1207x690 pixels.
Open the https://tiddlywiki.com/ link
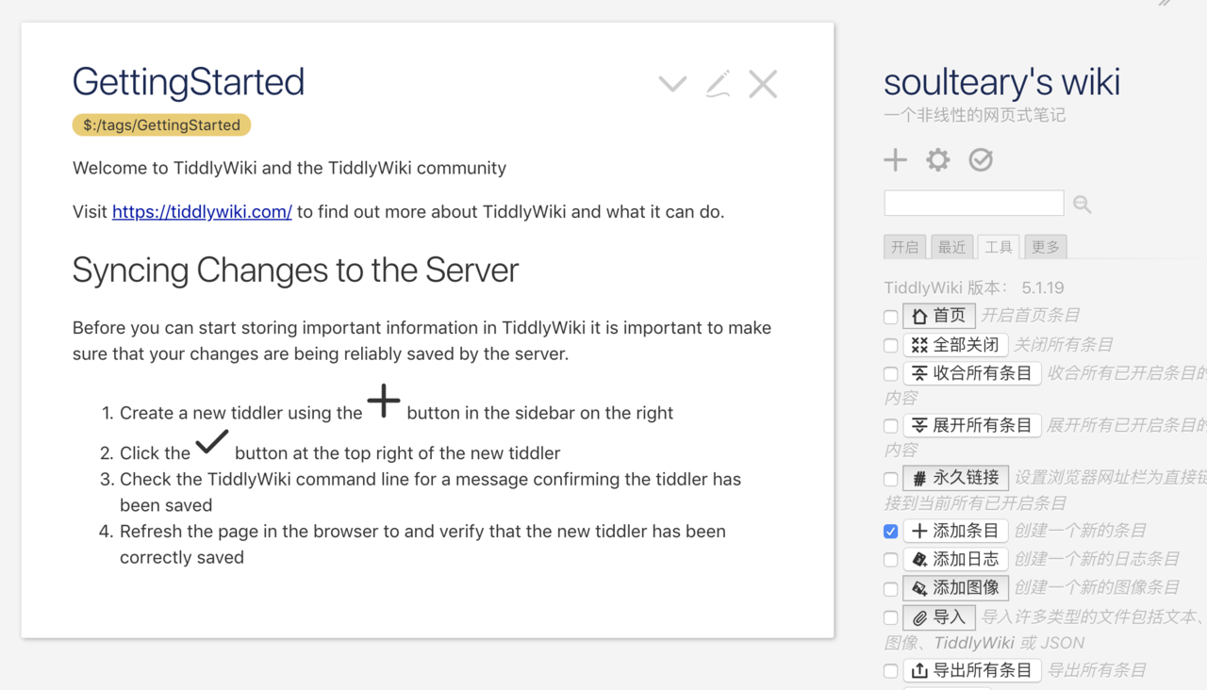(x=202, y=211)
